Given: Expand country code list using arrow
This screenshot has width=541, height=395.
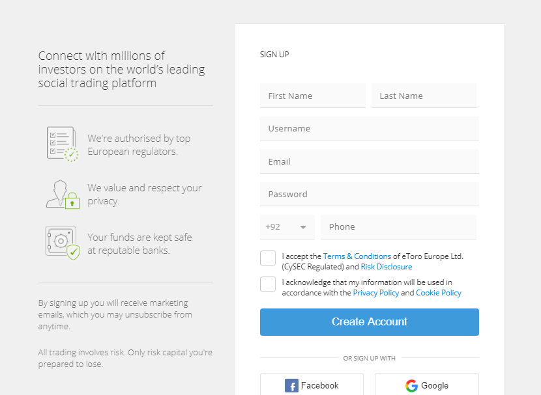Looking at the screenshot, I should [303, 227].
